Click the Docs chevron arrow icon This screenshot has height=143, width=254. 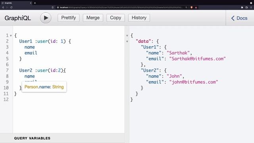click(233, 18)
